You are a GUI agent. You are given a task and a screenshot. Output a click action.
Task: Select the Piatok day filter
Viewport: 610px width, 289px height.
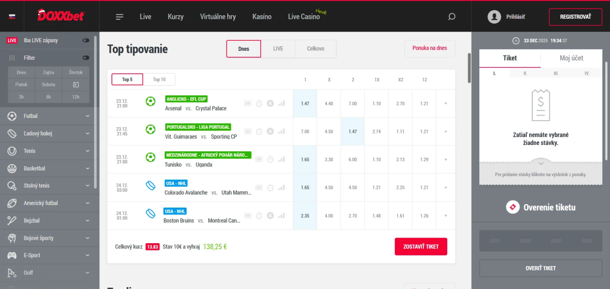(21, 85)
